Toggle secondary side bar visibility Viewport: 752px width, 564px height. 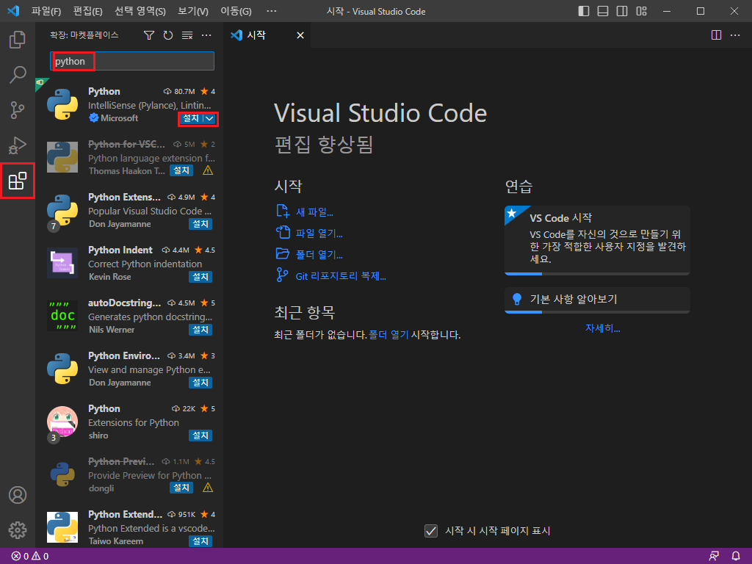pos(622,11)
